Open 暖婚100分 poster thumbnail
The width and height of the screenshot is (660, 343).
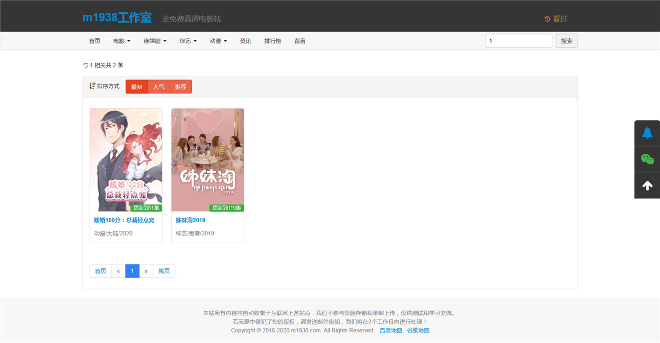(126, 160)
